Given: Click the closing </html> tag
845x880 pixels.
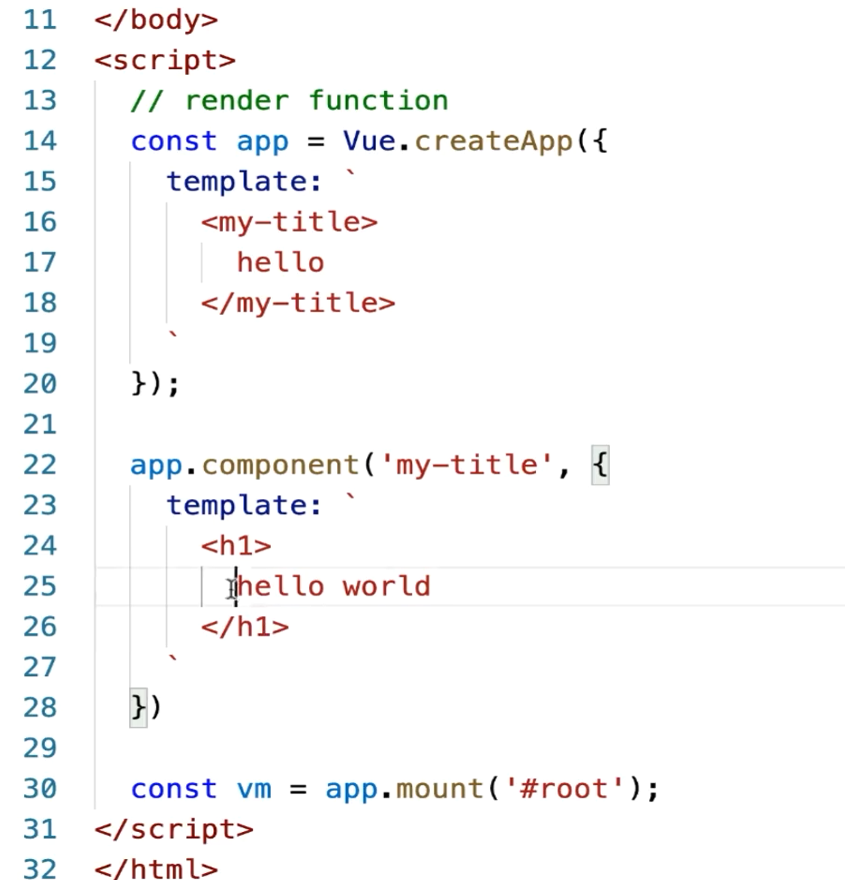Looking at the screenshot, I should 156,869.
